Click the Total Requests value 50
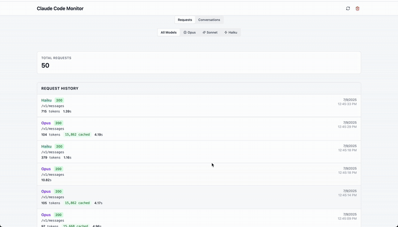 click(45, 66)
